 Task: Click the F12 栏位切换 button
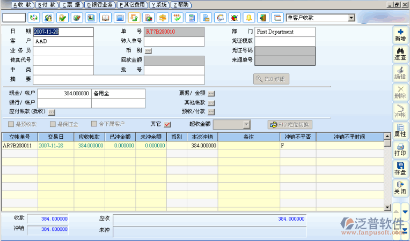click(x=290, y=124)
